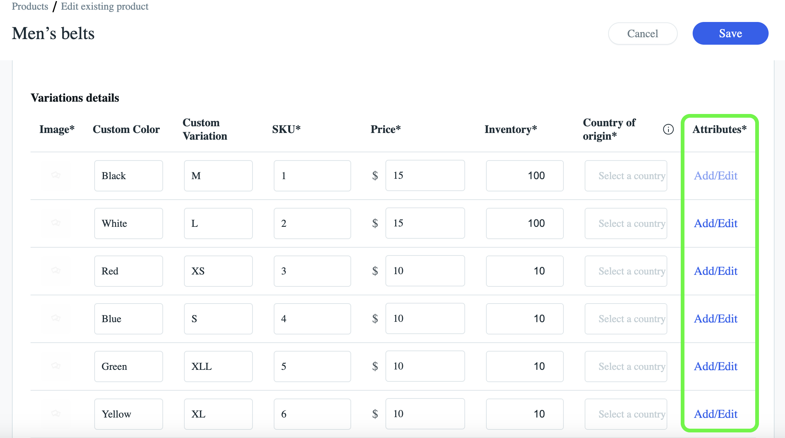Viewport: 785px width, 438px height.
Task: Click the SKU field of the Red variation
Action: point(312,271)
